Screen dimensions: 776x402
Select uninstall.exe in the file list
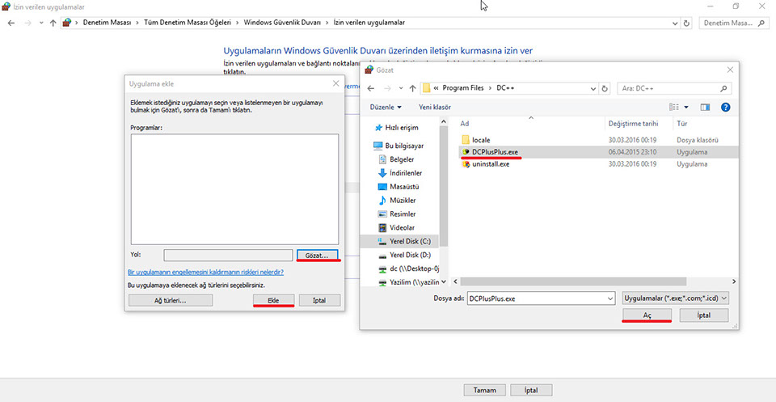pos(491,164)
